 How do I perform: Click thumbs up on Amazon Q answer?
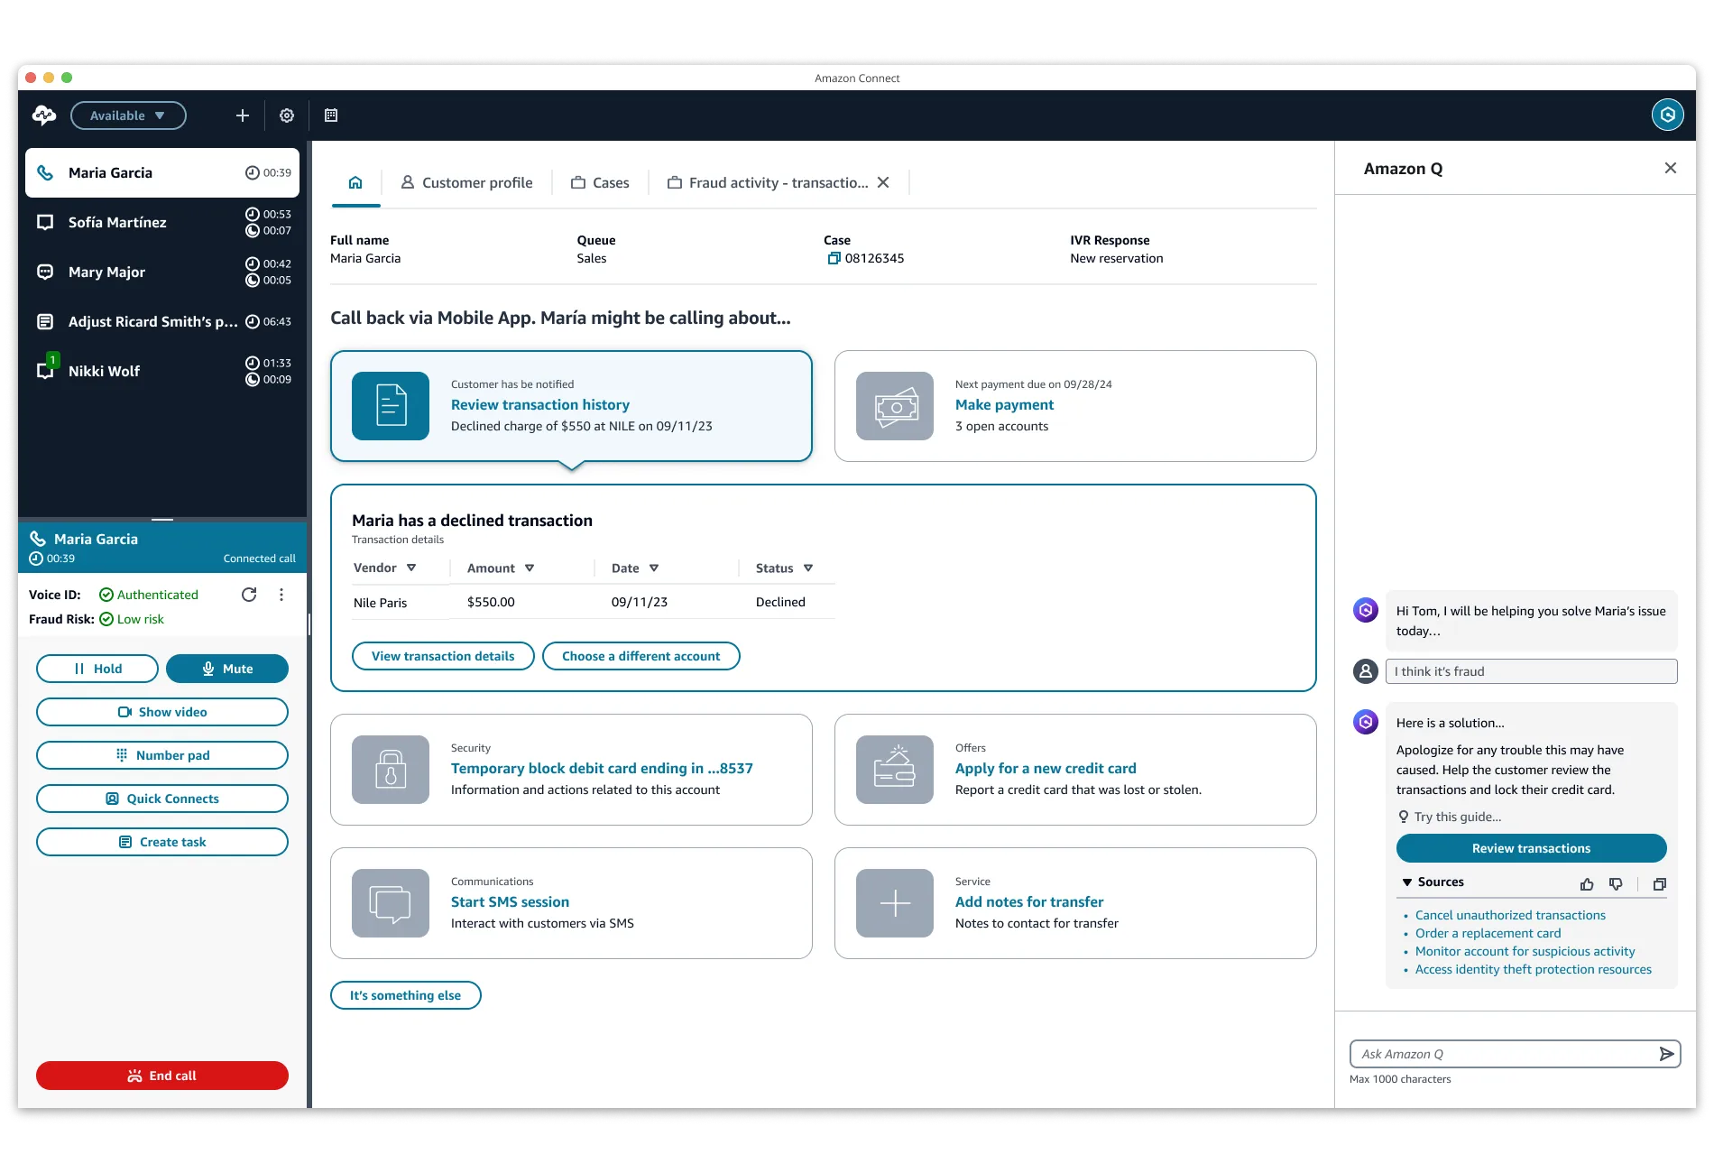[1587, 884]
